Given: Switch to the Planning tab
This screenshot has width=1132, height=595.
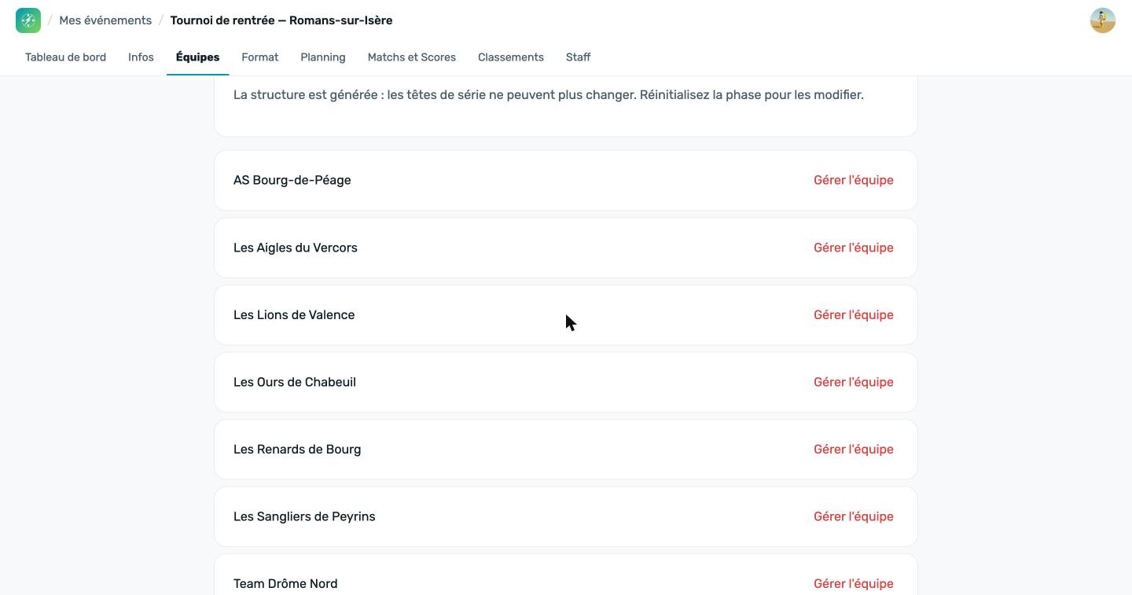Looking at the screenshot, I should (x=323, y=57).
